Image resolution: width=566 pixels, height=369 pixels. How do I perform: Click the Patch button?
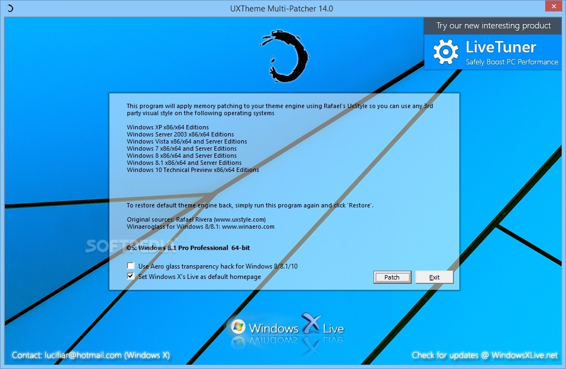coord(392,277)
